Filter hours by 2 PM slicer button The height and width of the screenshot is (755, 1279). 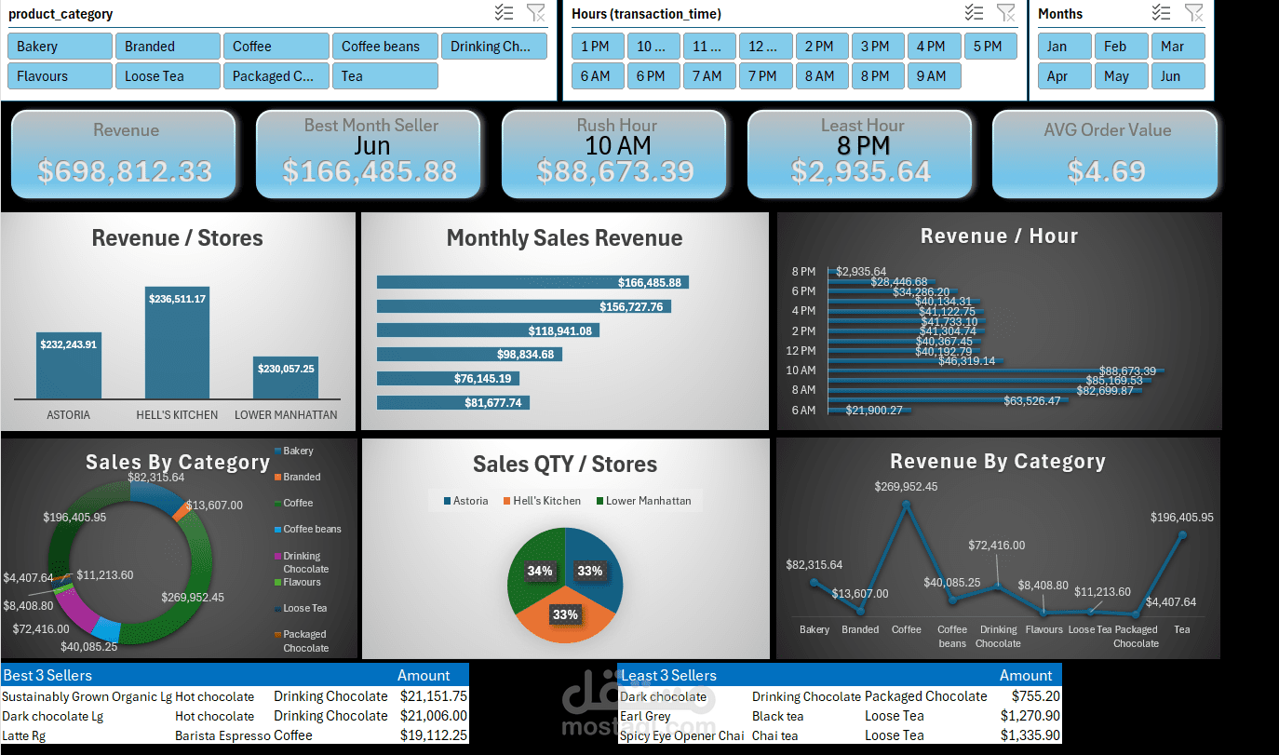(822, 47)
